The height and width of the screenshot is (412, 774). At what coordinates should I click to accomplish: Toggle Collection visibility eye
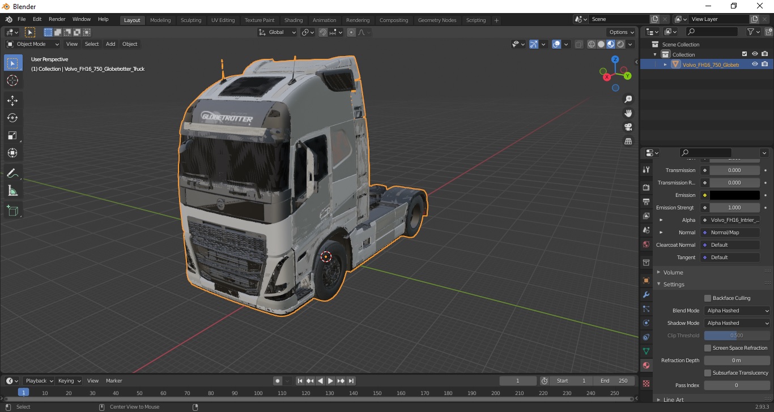755,54
